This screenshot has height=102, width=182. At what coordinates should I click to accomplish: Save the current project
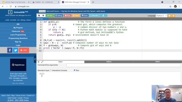tap(85, 16)
